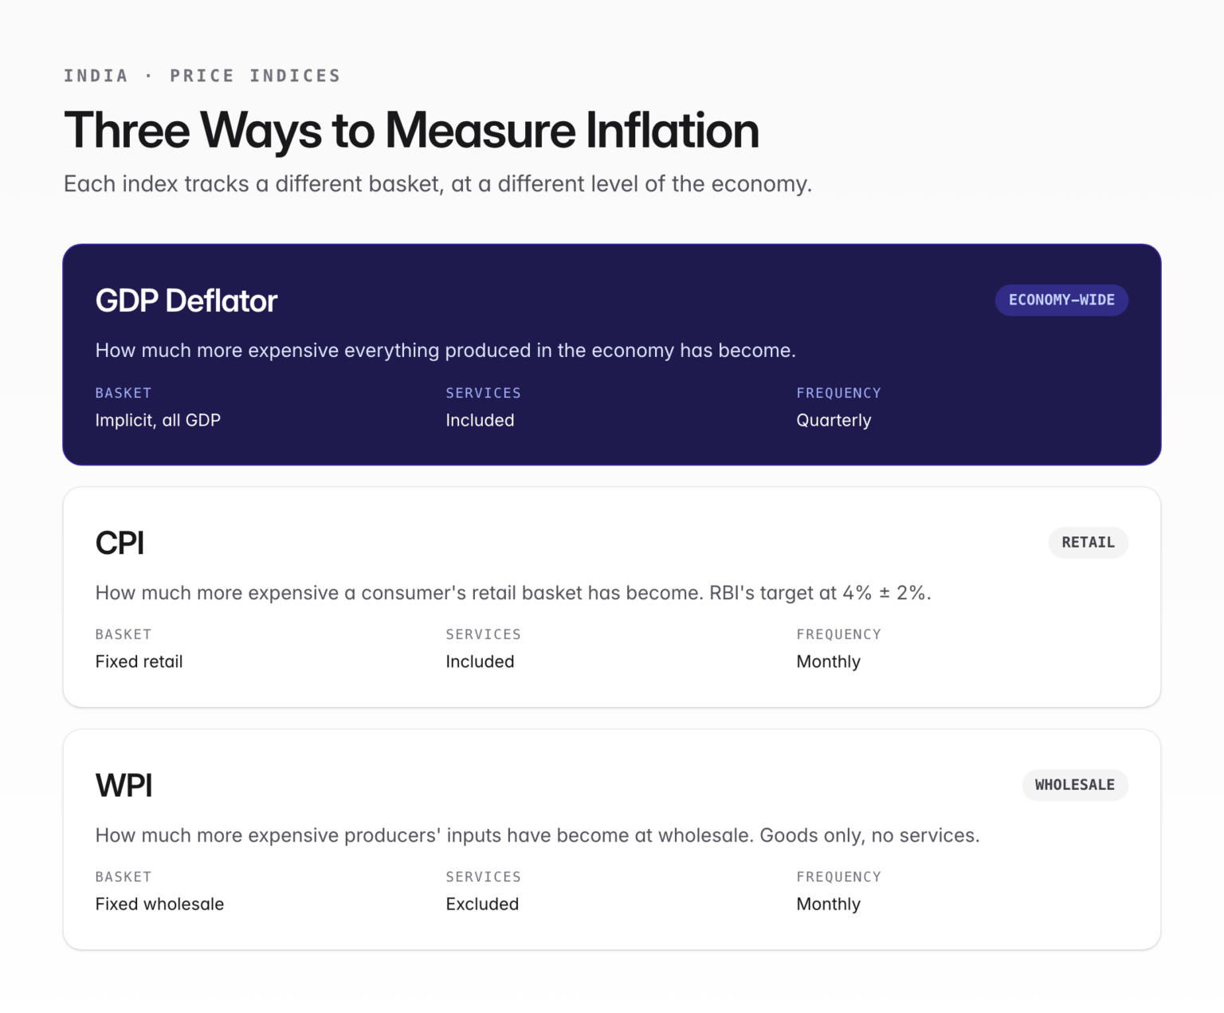Click the SERVICES label in CPI card
Image resolution: width=1224 pixels, height=1013 pixels.
pyautogui.click(x=483, y=634)
